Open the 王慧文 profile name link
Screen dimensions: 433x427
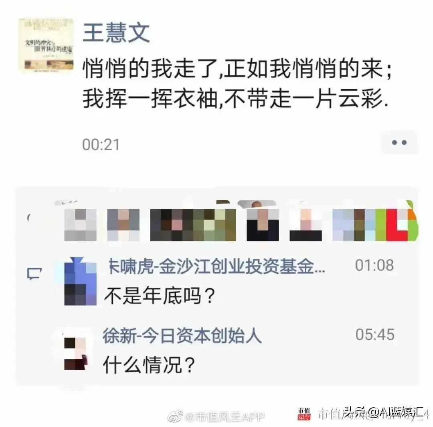pos(116,32)
